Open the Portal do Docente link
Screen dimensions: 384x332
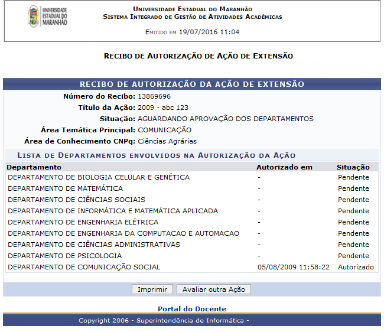click(191, 309)
